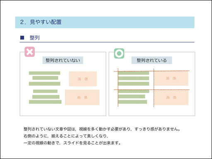Click the bottom green bar in aligned panel
The height and width of the screenshot is (159, 212).
point(132,102)
